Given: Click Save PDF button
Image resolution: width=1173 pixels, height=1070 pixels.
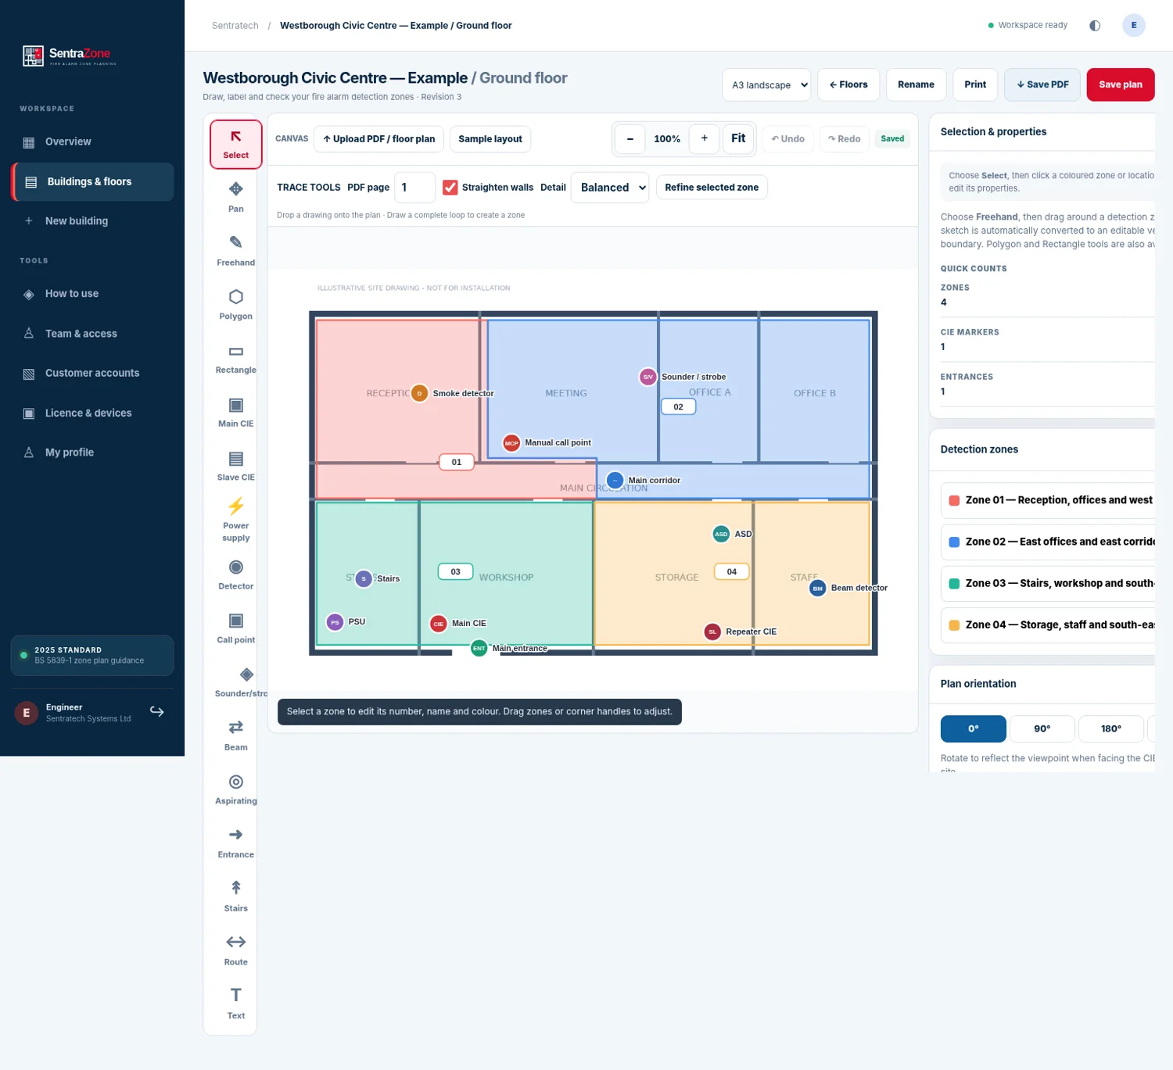Looking at the screenshot, I should coord(1042,84).
